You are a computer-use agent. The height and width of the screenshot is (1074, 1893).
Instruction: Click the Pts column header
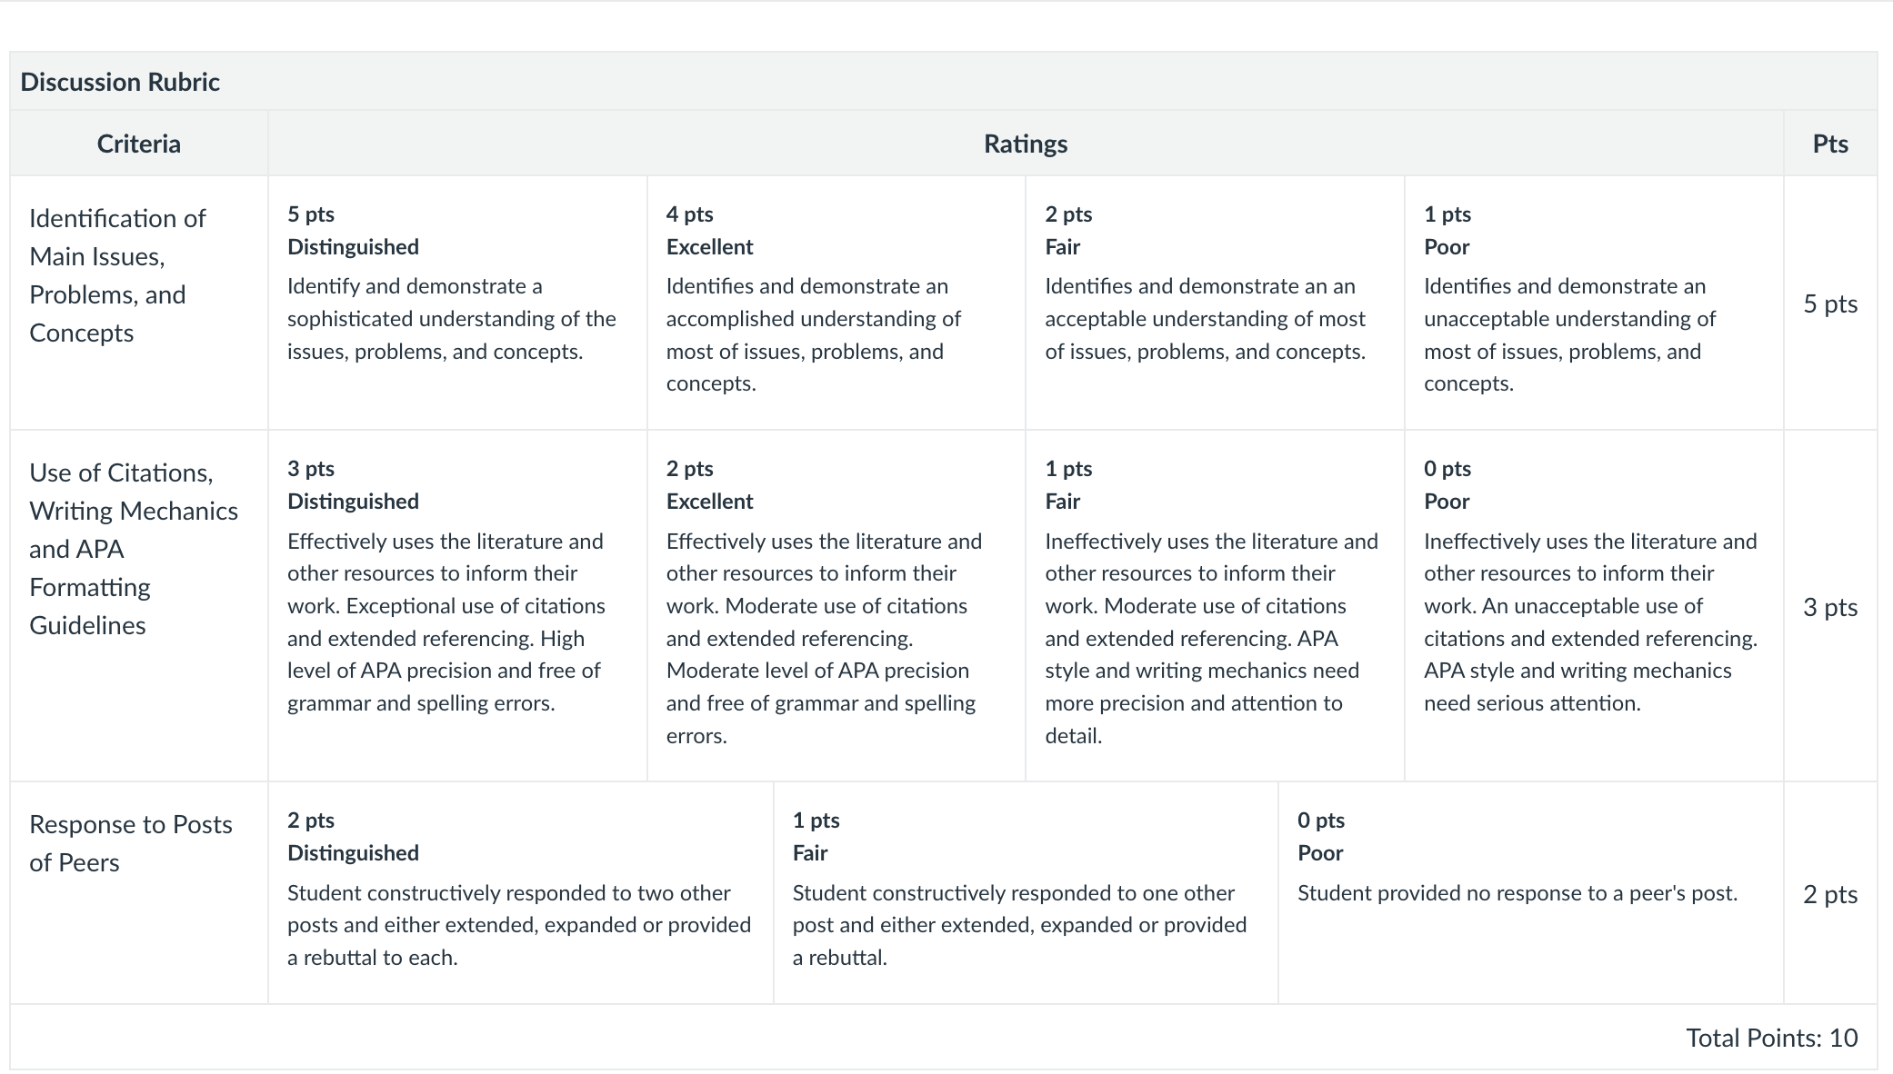click(x=1830, y=144)
